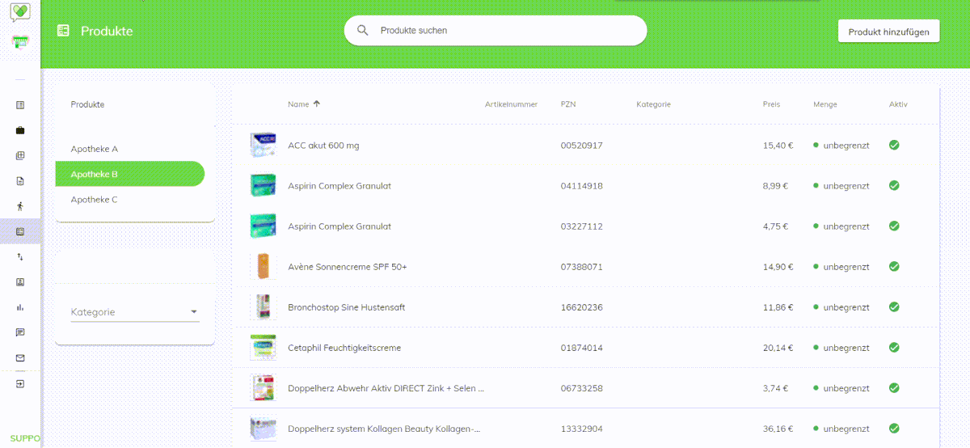The image size is (970, 448).
Task: Click the pharmacy avatar below the logo
Action: (x=20, y=42)
